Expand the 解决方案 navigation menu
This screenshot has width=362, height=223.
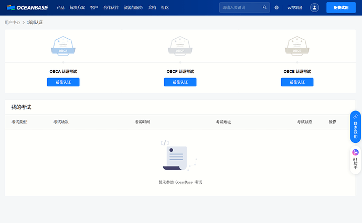[77, 8]
